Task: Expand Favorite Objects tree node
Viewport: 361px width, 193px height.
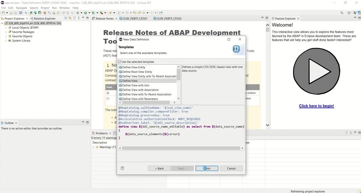Action: (x=6, y=36)
